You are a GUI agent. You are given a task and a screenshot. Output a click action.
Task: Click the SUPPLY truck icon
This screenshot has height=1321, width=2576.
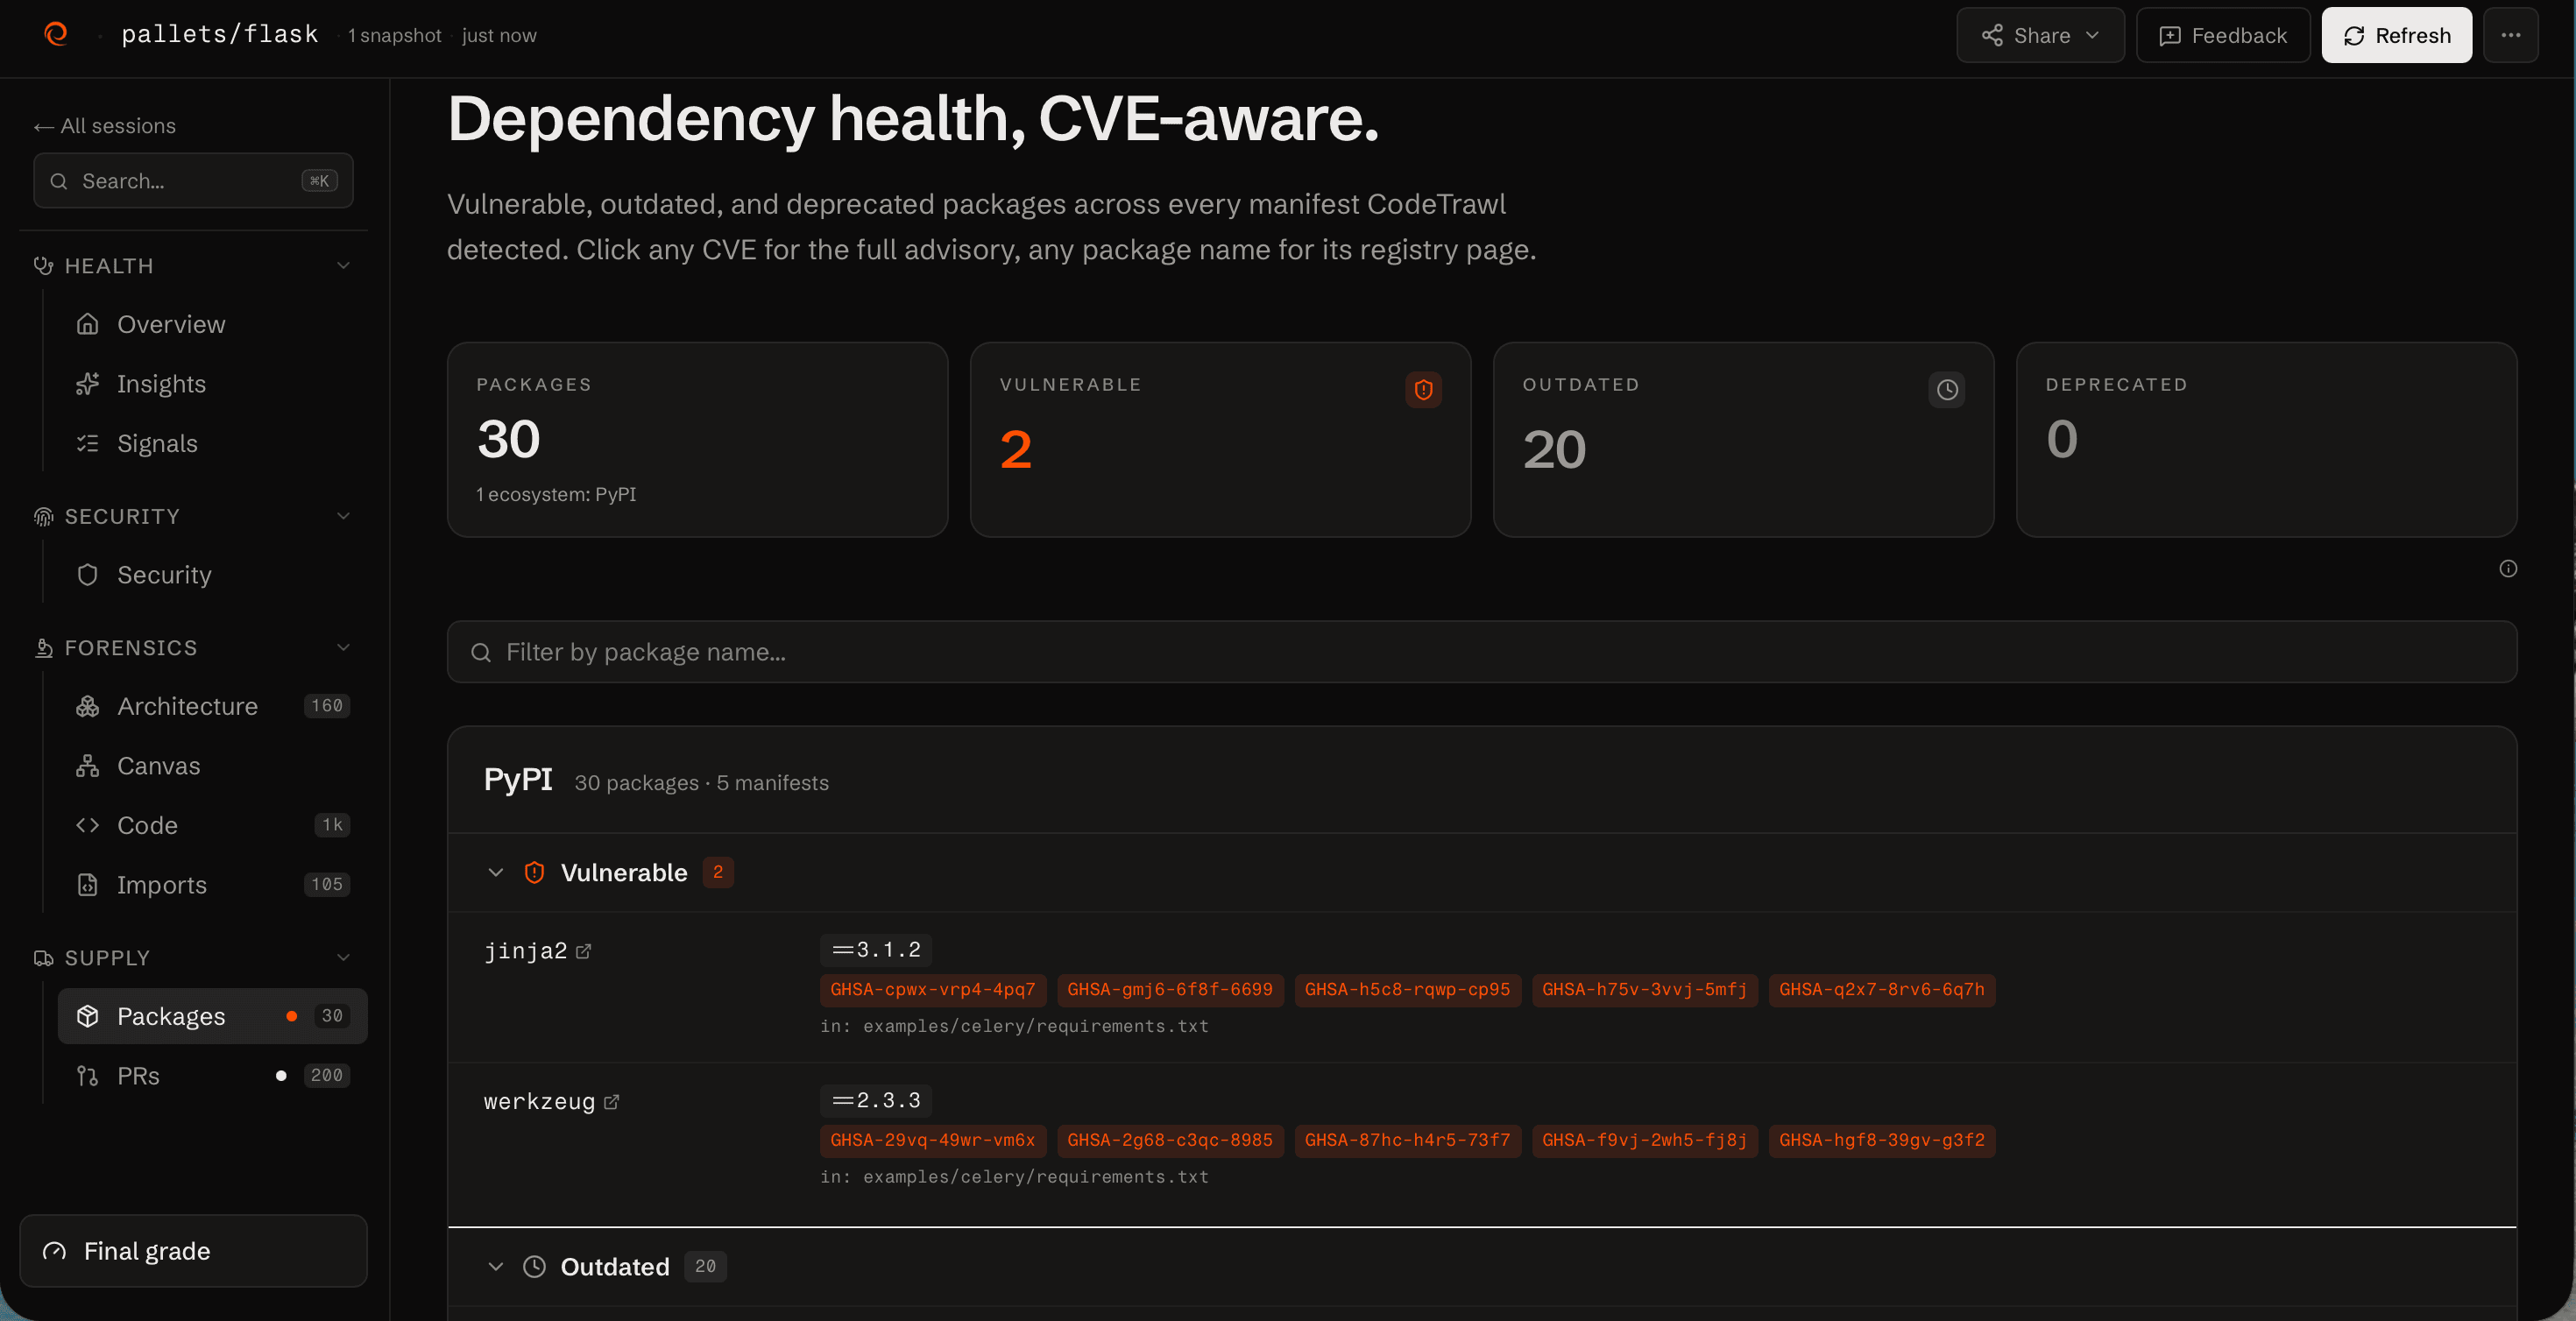pyautogui.click(x=43, y=958)
